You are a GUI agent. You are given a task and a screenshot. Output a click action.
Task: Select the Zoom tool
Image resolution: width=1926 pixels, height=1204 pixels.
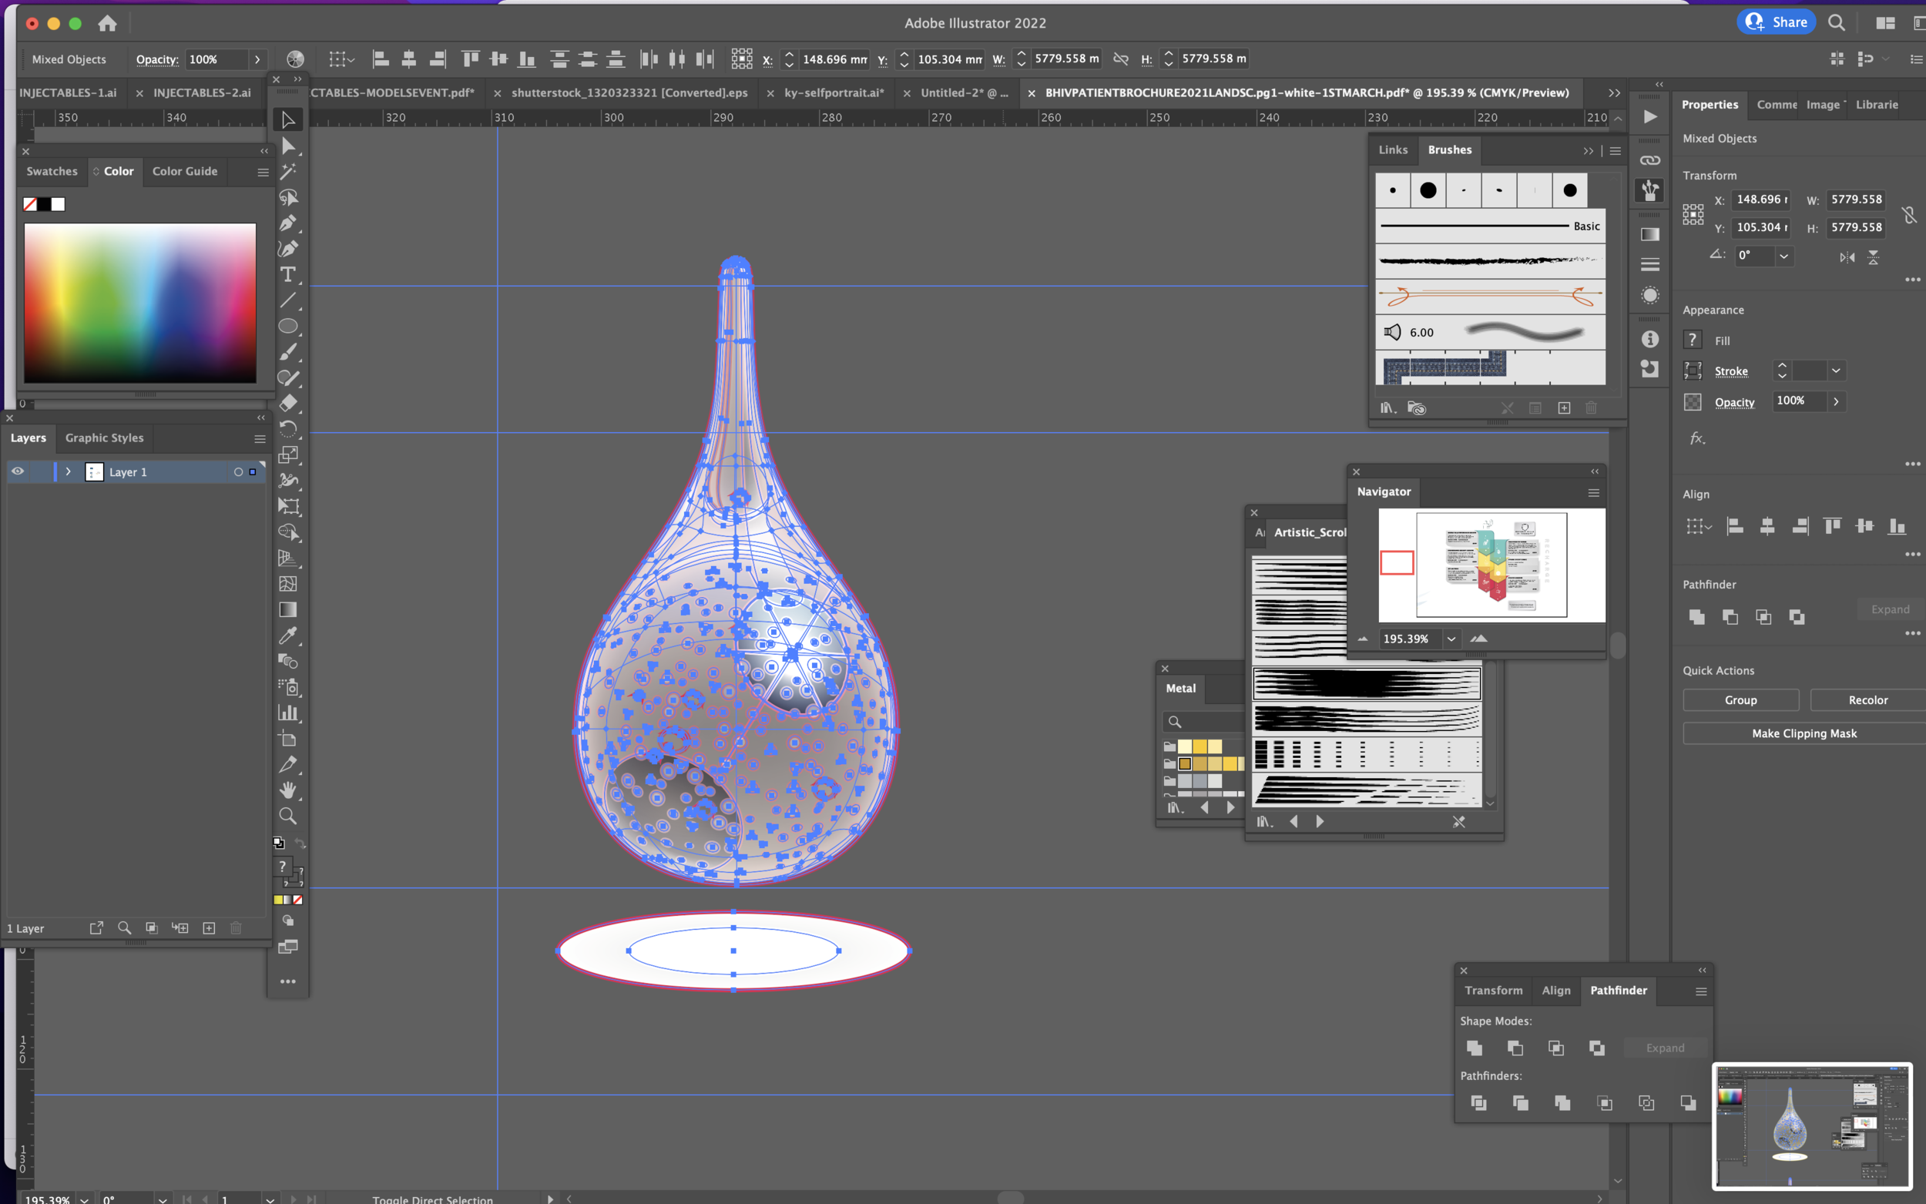tap(287, 817)
